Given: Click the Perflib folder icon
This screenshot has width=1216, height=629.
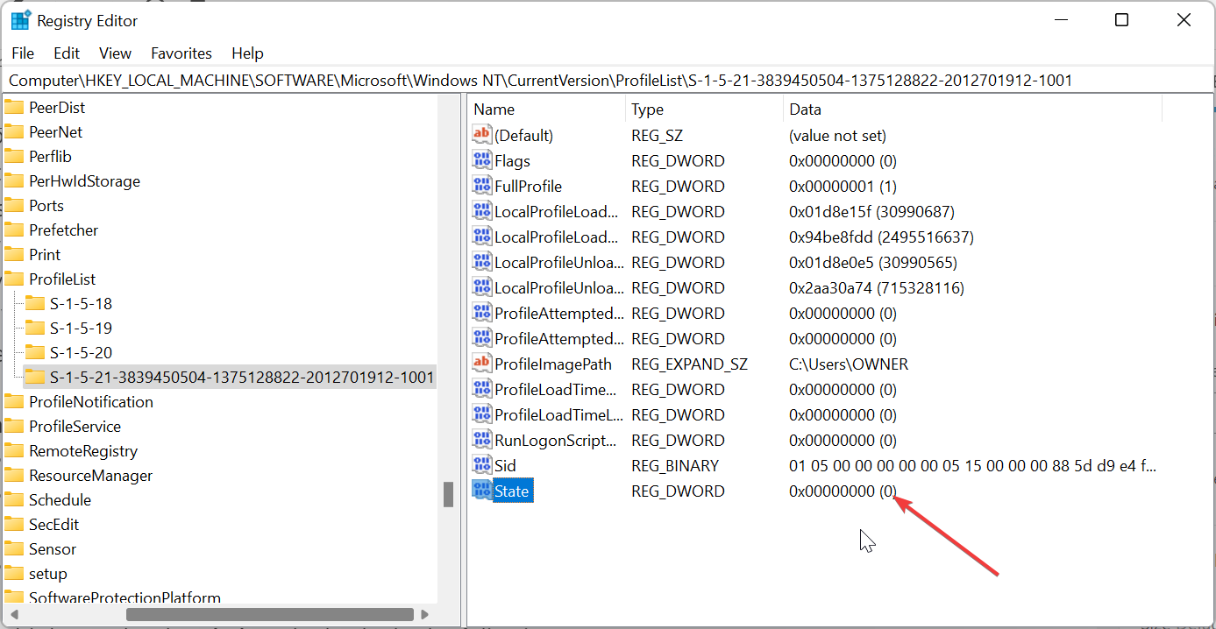Looking at the screenshot, I should (x=14, y=157).
